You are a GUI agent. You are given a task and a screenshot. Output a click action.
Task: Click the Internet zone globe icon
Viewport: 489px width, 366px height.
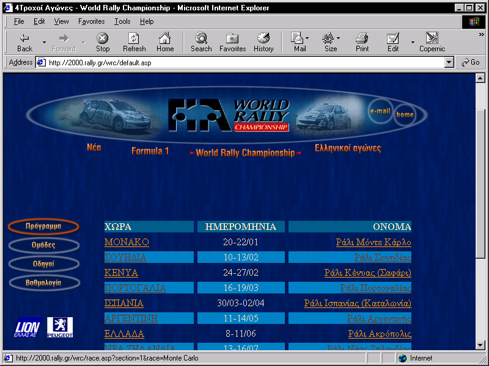403,358
